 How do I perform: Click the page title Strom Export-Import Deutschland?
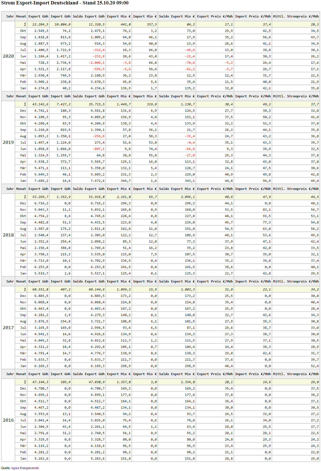click(65, 3)
